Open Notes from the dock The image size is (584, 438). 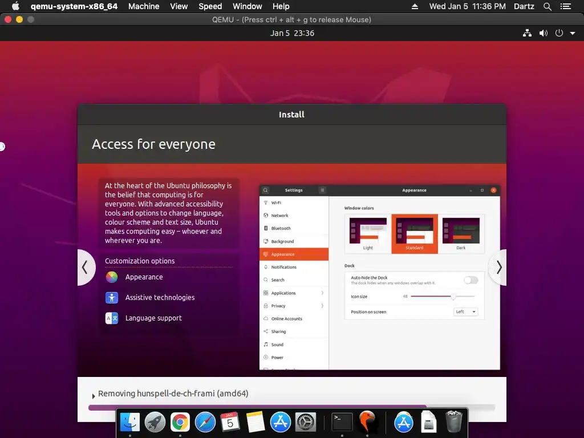click(x=255, y=422)
